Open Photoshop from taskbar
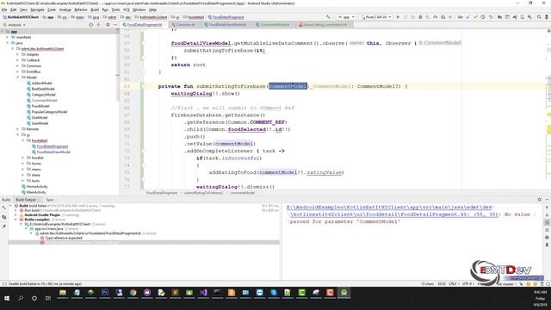This screenshot has width=551, height=310. pos(105,293)
